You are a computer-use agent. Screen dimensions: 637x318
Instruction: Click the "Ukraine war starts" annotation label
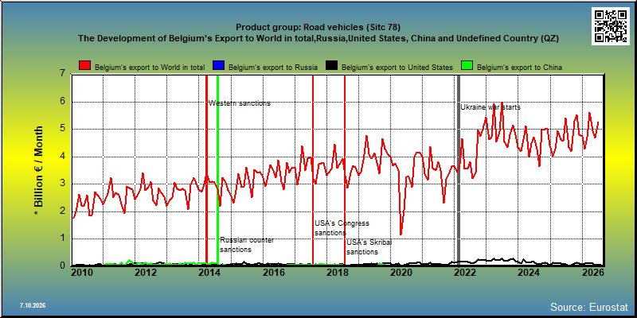490,107
